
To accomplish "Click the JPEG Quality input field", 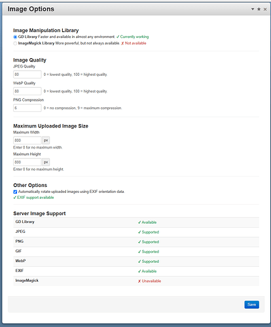I will tap(27, 75).
